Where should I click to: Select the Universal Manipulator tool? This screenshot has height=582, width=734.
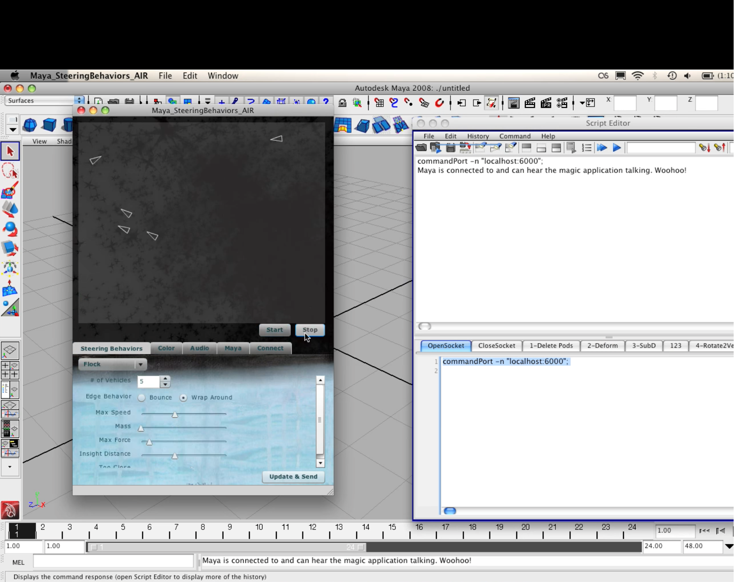click(10, 268)
